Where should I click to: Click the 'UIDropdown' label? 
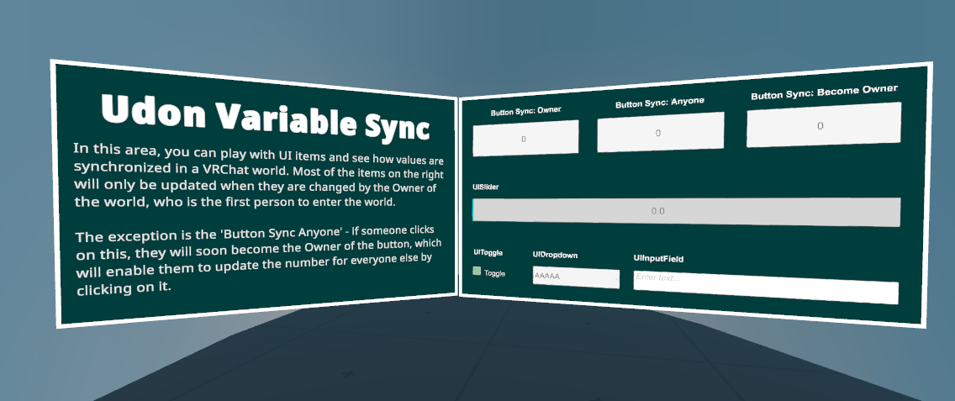click(x=555, y=255)
